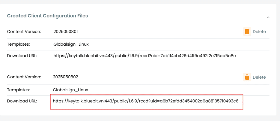Select the content version value 2025050801
Image resolution: width=280 pixels, height=121 pixels.
pos(66,32)
